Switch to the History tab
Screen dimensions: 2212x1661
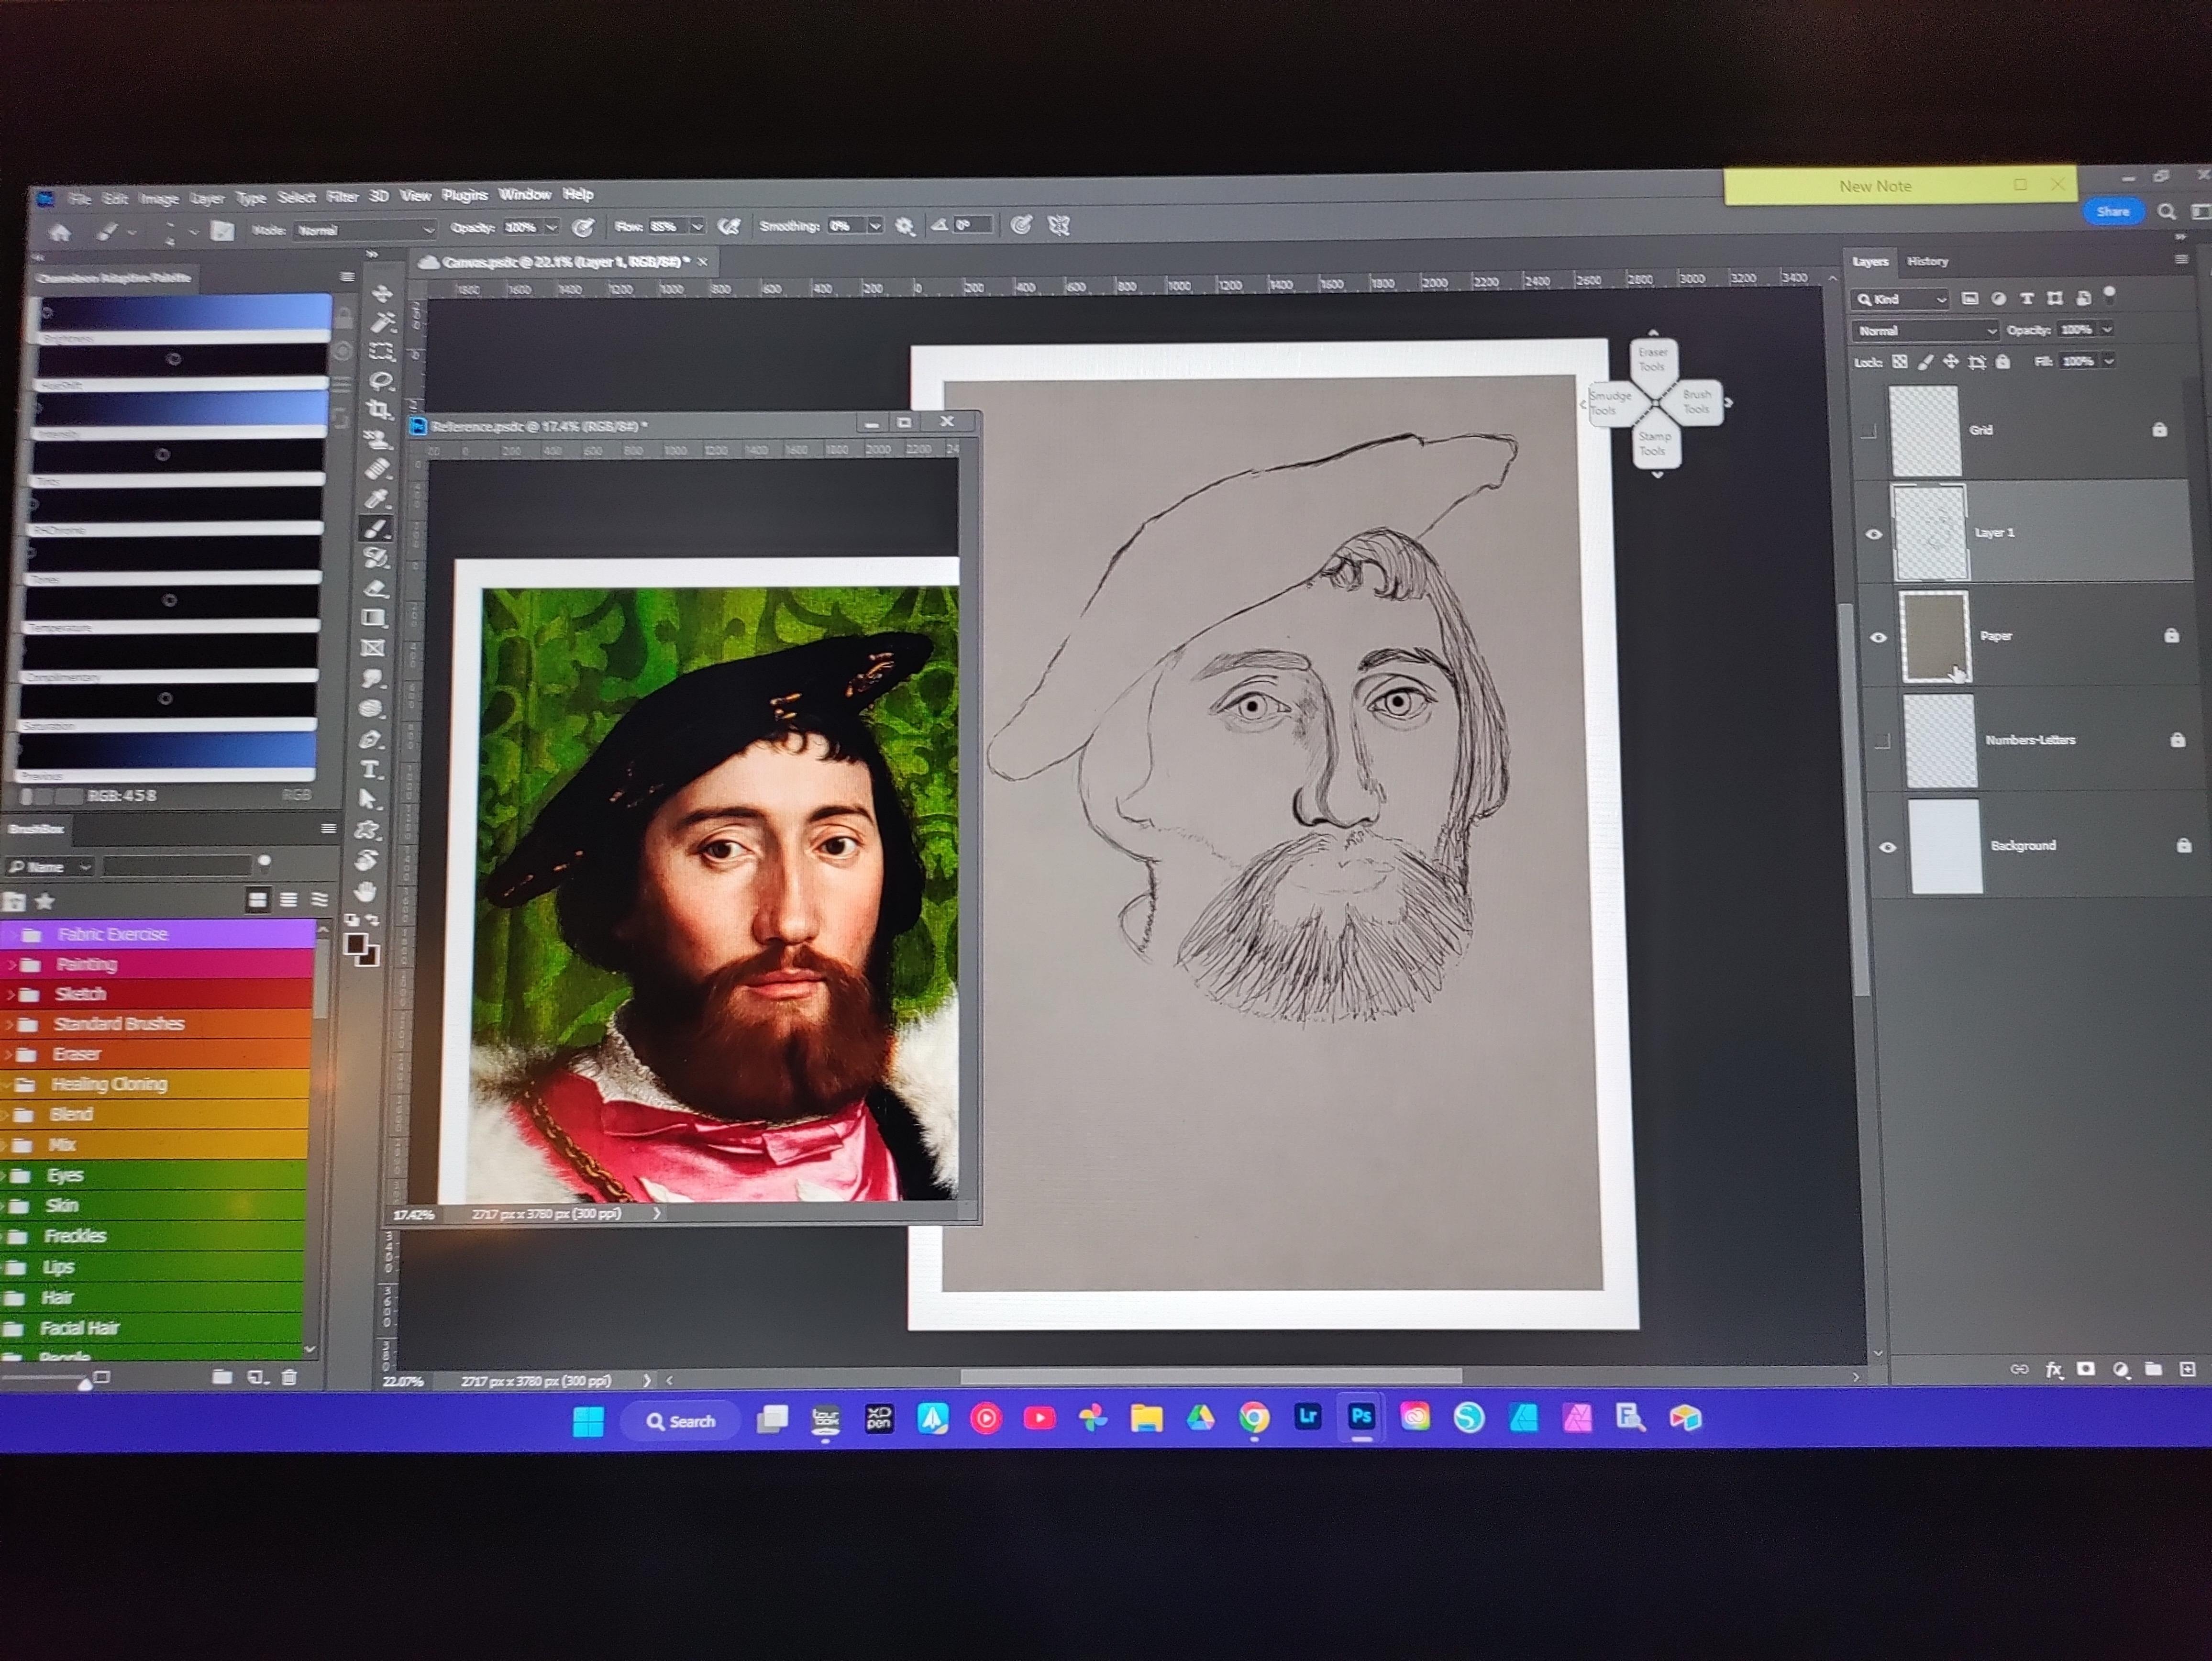coord(1927,262)
